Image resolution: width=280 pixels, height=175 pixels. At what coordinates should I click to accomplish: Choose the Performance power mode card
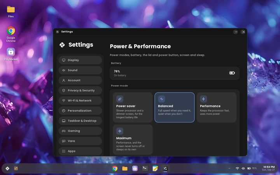pyautogui.click(x=217, y=107)
